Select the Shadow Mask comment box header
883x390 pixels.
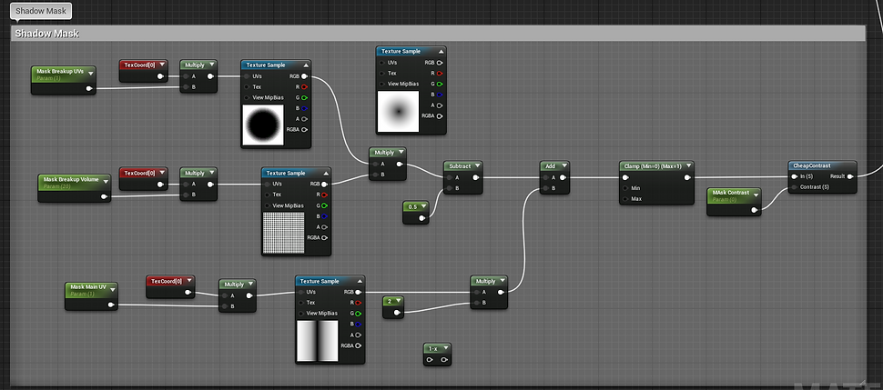pyautogui.click(x=438, y=34)
